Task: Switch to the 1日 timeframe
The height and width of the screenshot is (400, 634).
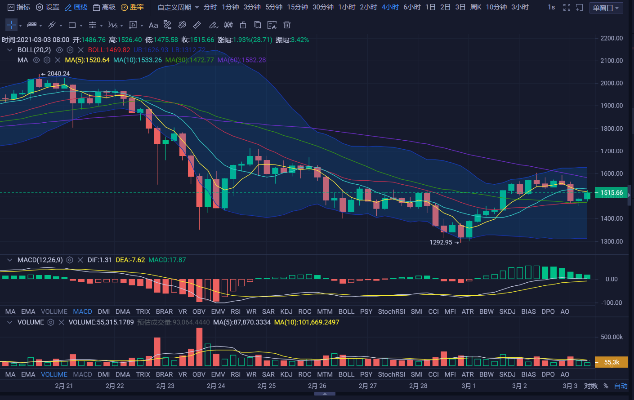Action: tap(430, 7)
